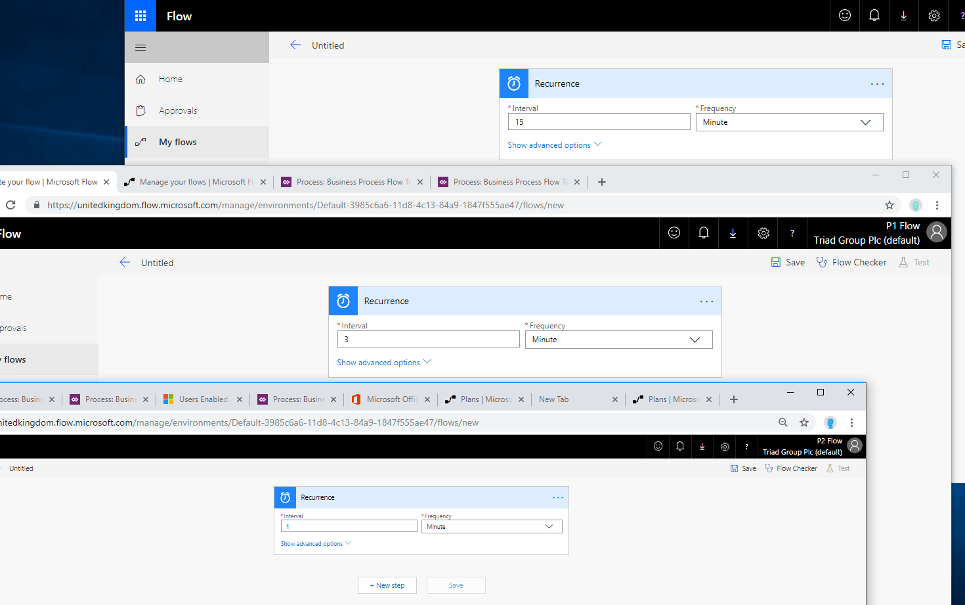Open the Frequency dropdown beside interval 3
965x605 pixels.
click(618, 340)
